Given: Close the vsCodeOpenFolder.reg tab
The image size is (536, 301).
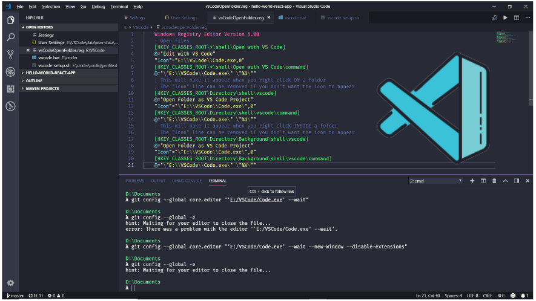Looking at the screenshot, I should point(269,18).
